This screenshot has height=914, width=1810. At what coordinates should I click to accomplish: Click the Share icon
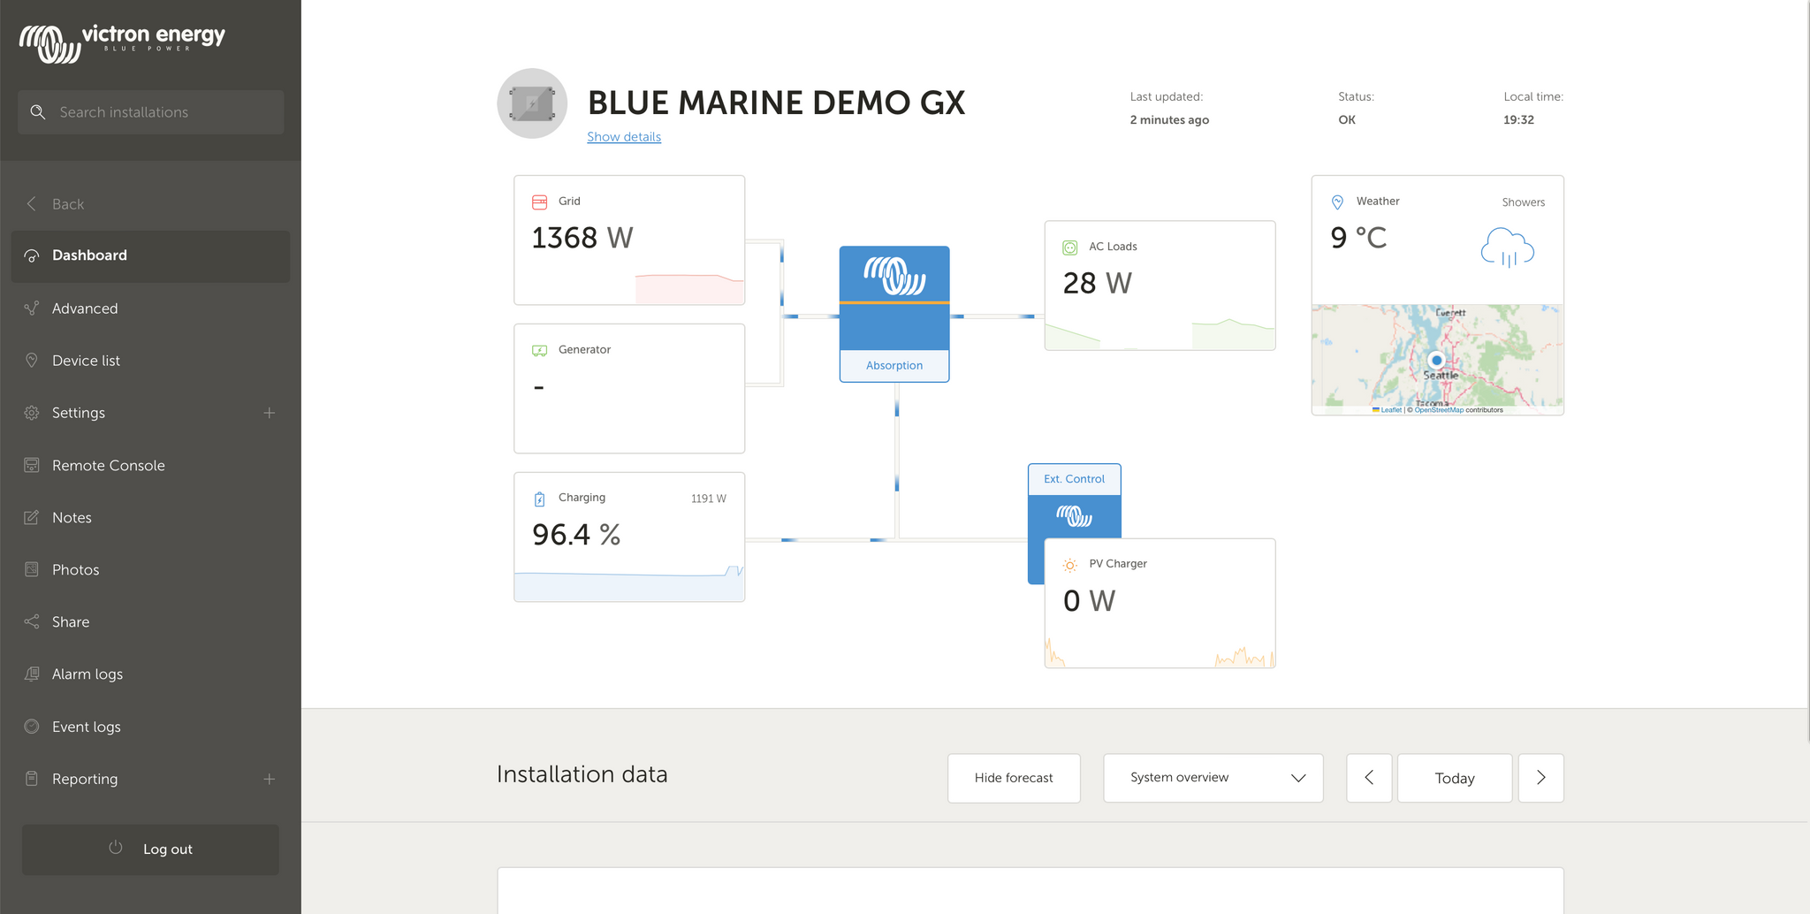tap(31, 621)
